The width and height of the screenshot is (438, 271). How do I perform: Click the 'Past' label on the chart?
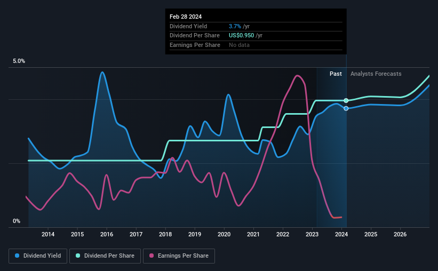(336, 74)
